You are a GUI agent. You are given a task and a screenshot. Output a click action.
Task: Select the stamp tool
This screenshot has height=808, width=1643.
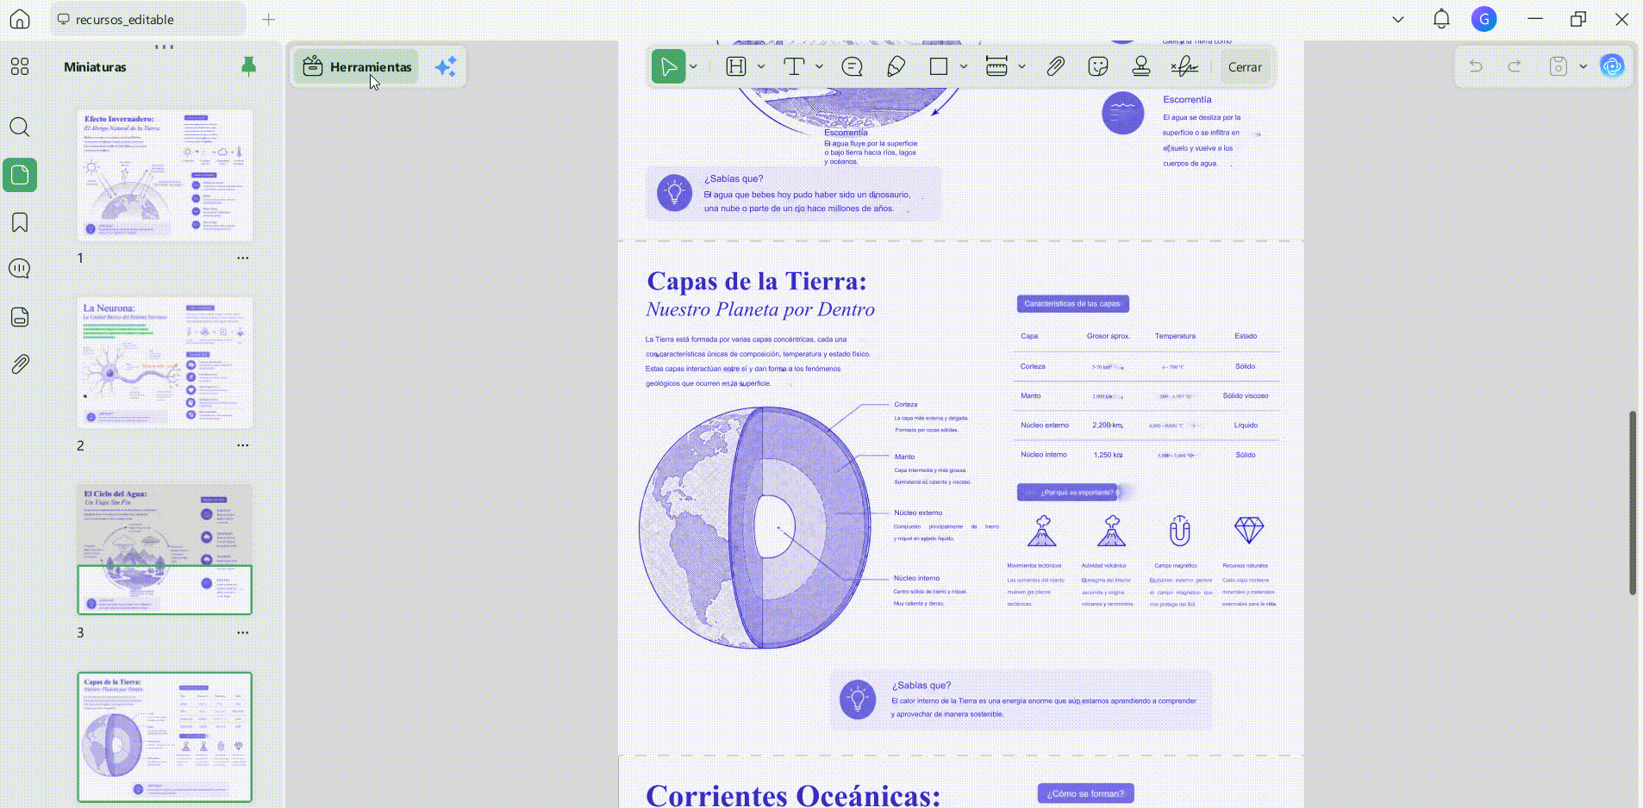[1141, 66]
